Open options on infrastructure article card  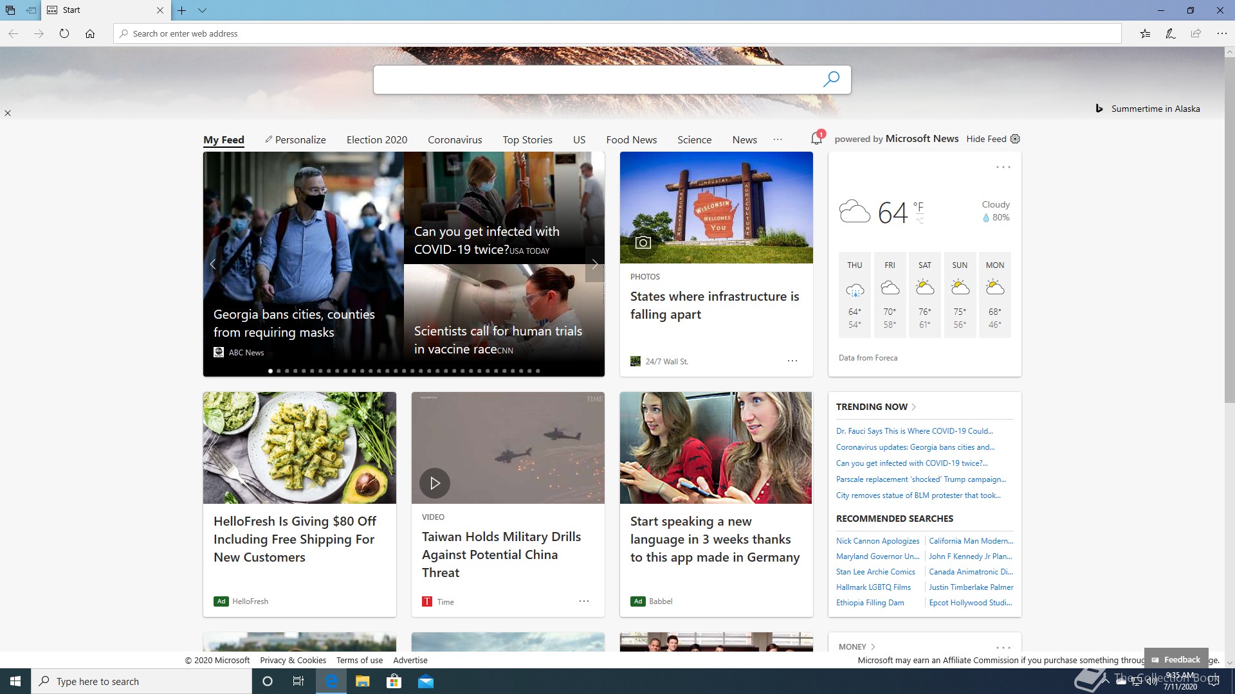(x=792, y=360)
